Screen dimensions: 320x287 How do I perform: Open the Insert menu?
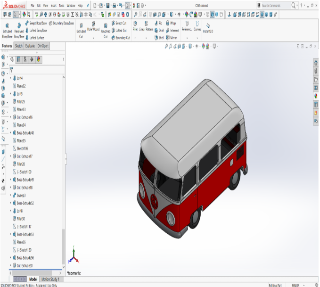click(x=53, y=6)
